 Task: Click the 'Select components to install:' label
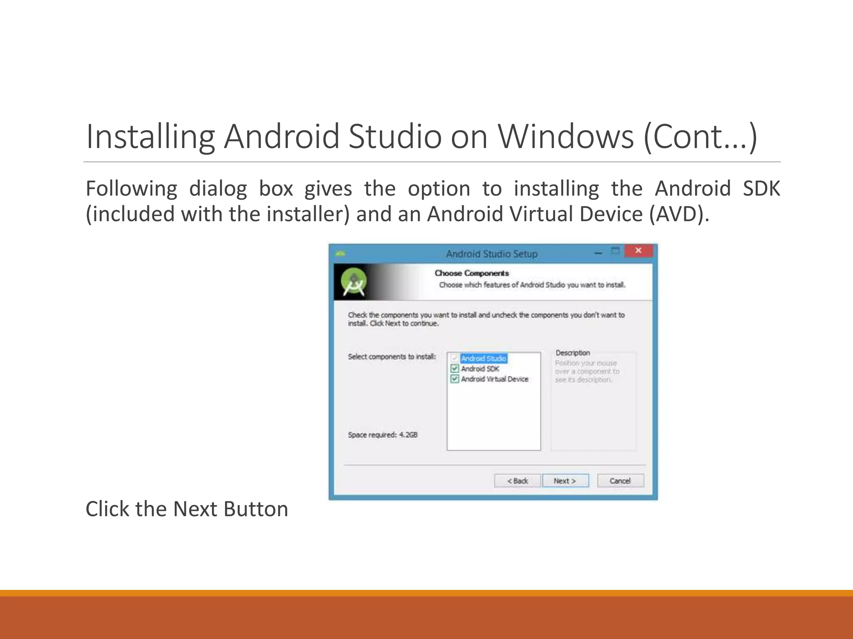click(x=392, y=357)
